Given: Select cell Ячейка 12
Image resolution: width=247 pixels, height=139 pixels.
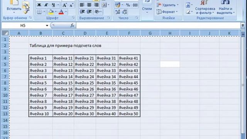Looking at the screenshot, I should pos(63,64).
